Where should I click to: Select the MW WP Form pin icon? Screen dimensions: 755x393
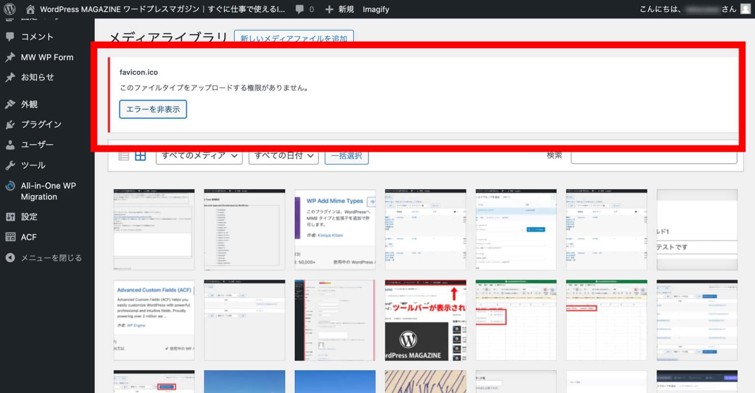(x=10, y=57)
